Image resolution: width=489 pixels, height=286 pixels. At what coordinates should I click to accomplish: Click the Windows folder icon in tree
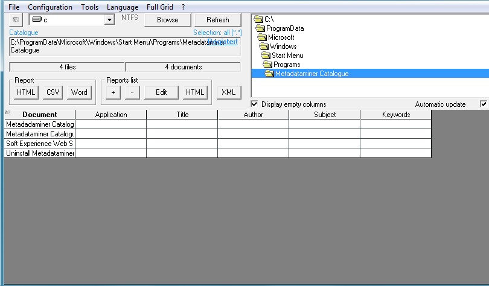click(264, 46)
